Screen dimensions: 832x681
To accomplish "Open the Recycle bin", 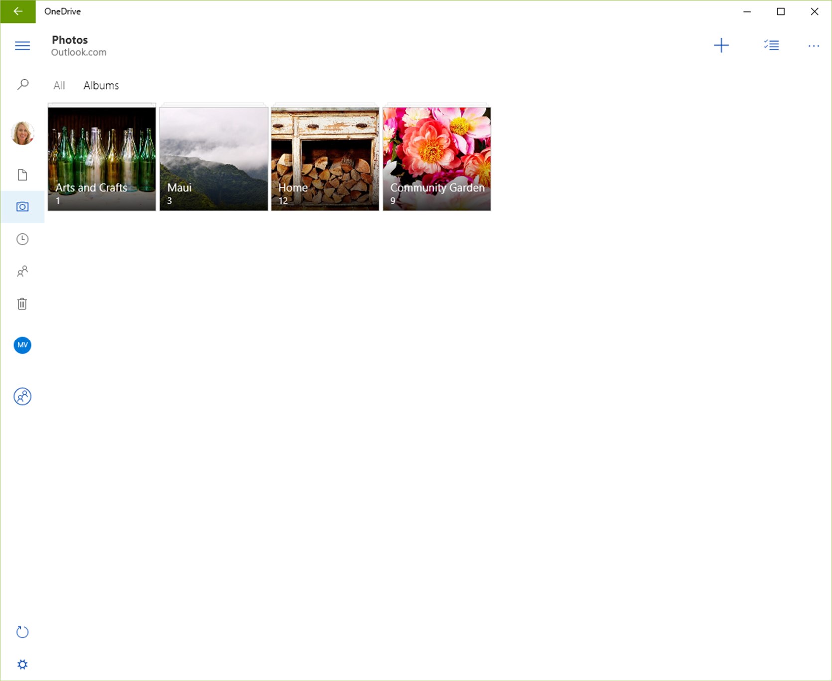I will click(x=22, y=304).
